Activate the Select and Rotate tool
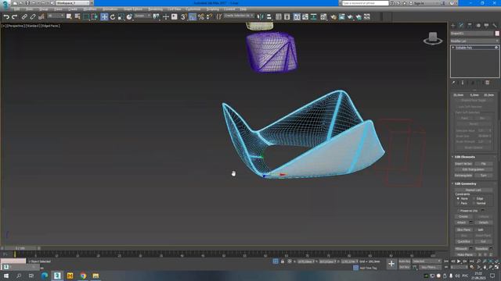 tap(113, 17)
